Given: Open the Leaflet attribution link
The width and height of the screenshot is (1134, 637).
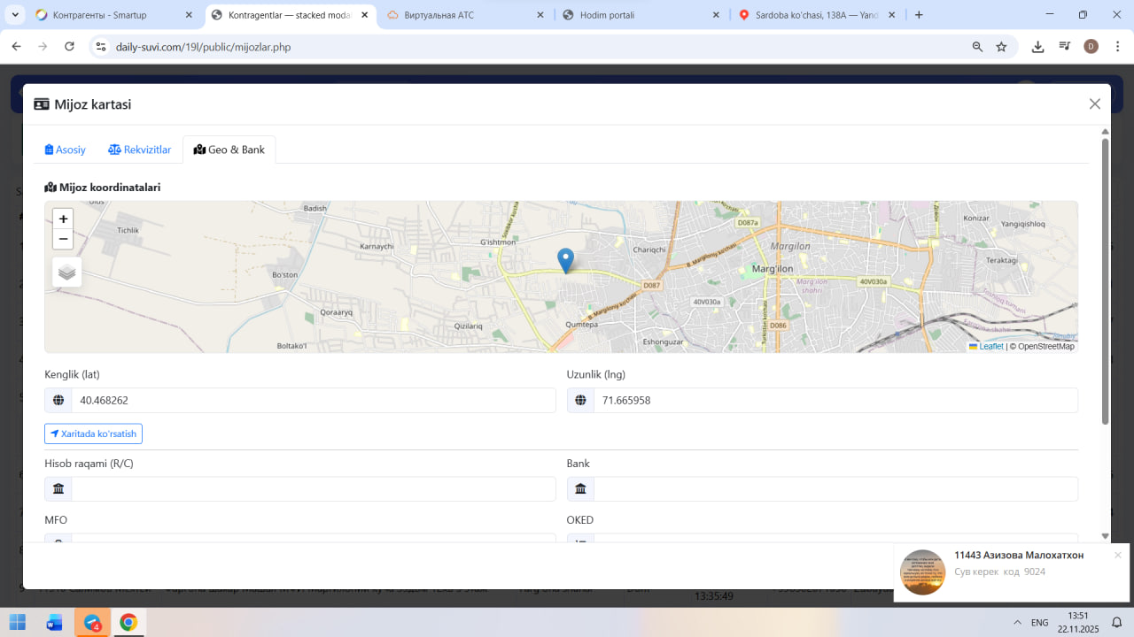Looking at the screenshot, I should [x=990, y=347].
